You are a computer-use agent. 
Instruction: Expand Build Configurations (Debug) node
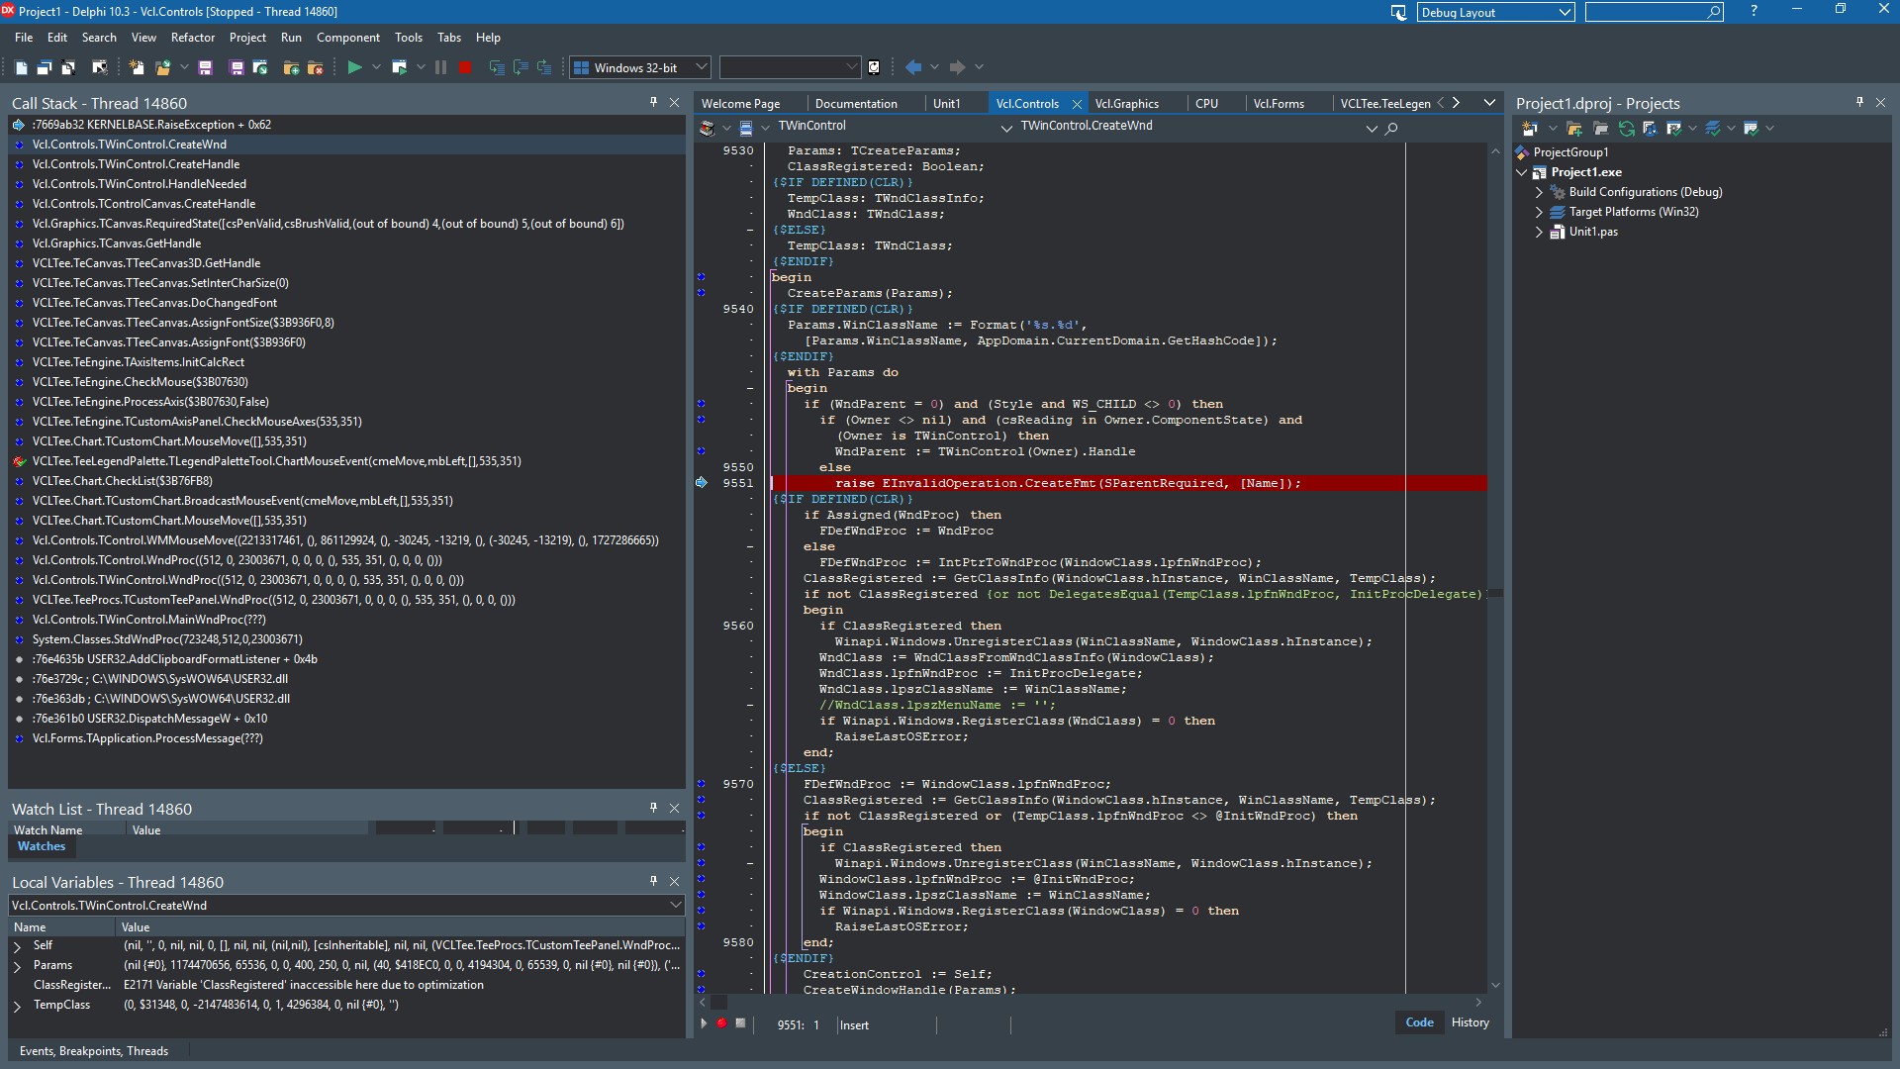pyautogui.click(x=1539, y=192)
